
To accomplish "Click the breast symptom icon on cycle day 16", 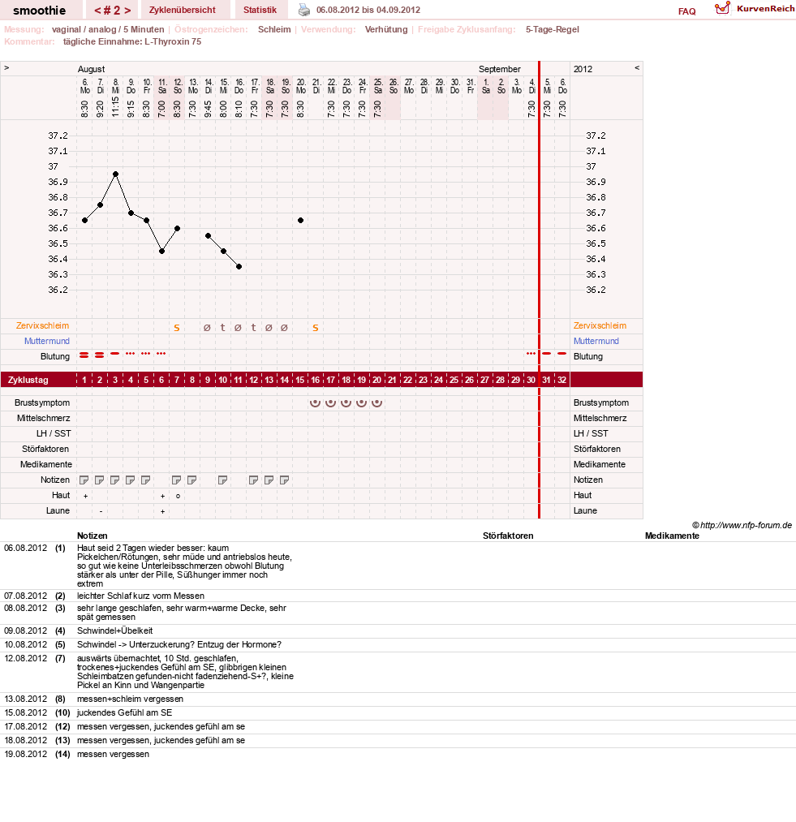I will 315,402.
